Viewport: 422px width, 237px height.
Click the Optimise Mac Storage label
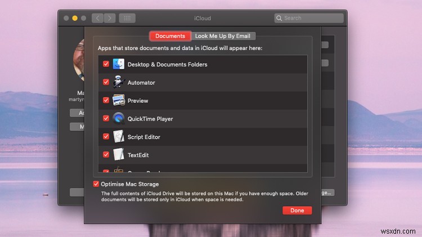(130, 184)
